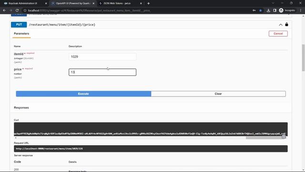
Task: Click the Request URL value
Action: tap(50, 149)
